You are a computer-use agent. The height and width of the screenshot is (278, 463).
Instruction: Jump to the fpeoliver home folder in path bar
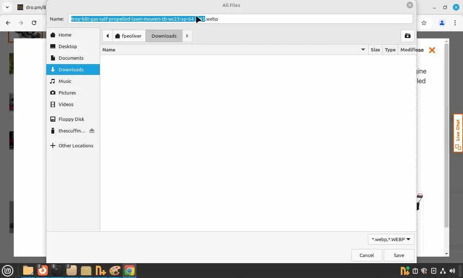(x=129, y=36)
